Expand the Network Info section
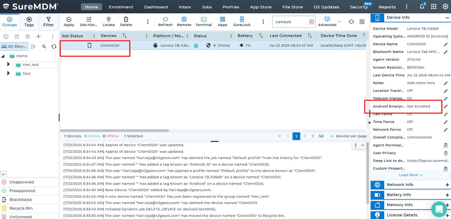 [x=447, y=185]
